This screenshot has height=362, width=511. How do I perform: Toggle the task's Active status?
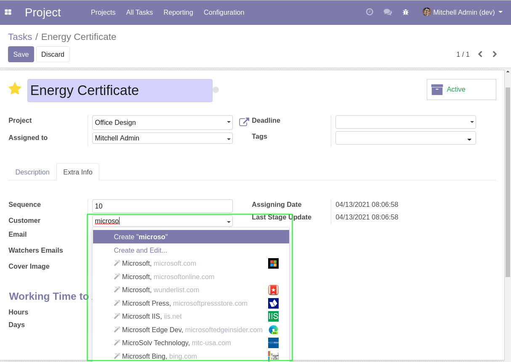click(456, 89)
